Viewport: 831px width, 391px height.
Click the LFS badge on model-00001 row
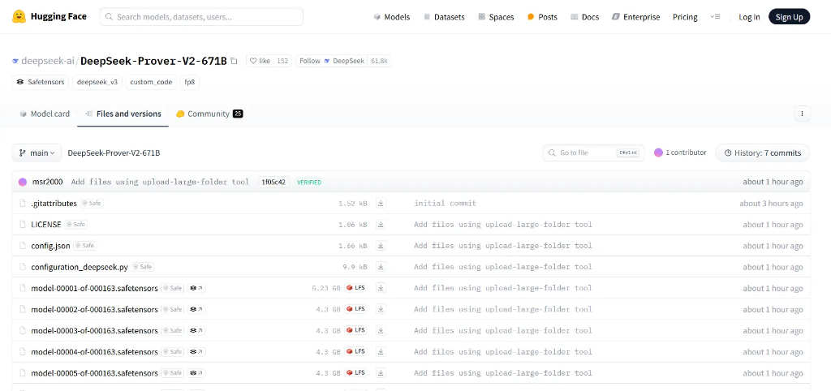[356, 288]
